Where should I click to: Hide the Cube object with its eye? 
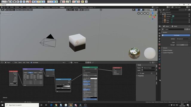(189, 20)
